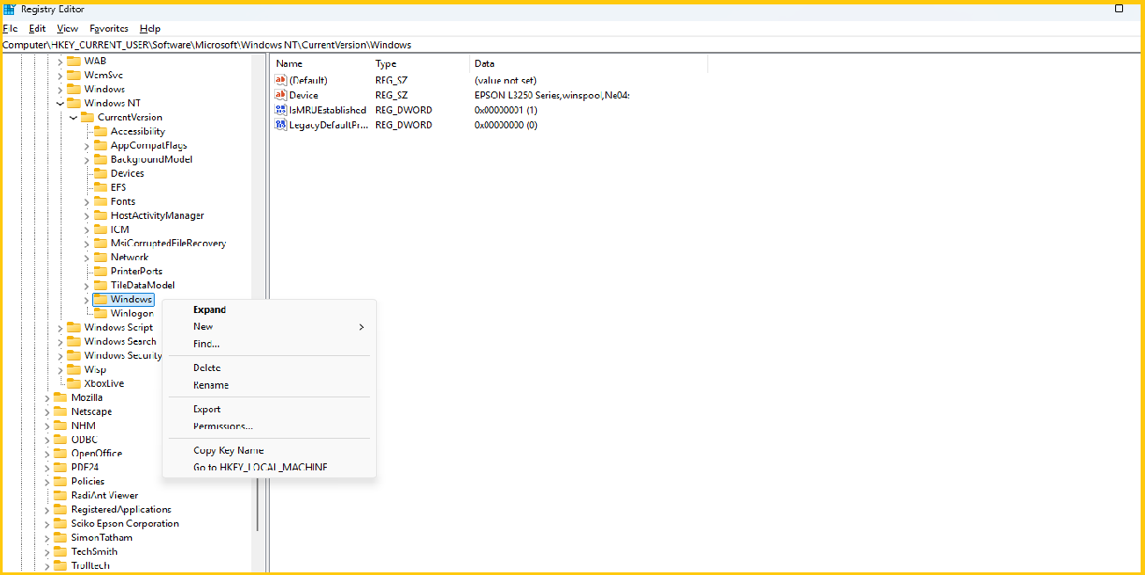
Task: Select the Winlogon registry key
Action: point(132,313)
